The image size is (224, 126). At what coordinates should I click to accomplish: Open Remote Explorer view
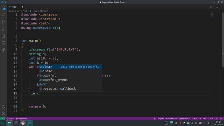click(x=3, y=43)
